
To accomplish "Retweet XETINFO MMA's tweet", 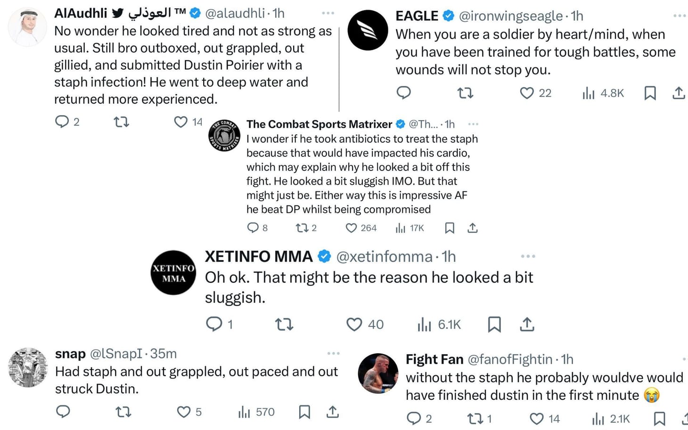I will point(284,325).
